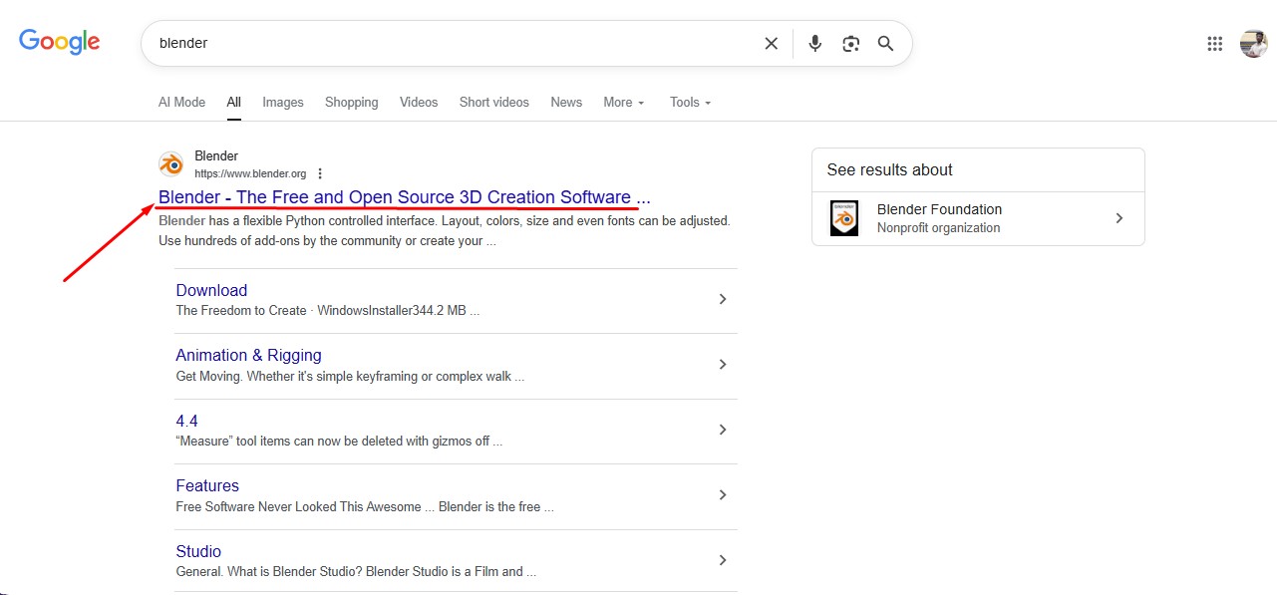1277x595 pixels.
Task: Open the Short videos tab
Action: 493,102
